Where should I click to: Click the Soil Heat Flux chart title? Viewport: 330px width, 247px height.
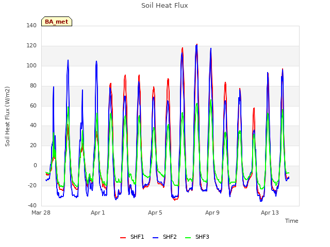click(164, 6)
